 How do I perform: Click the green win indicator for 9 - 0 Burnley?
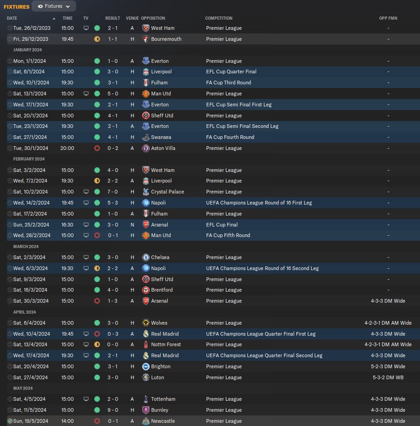[x=97, y=410]
